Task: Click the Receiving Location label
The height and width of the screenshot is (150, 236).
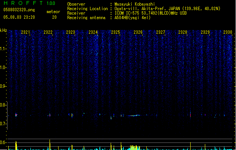Action: click(x=87, y=9)
